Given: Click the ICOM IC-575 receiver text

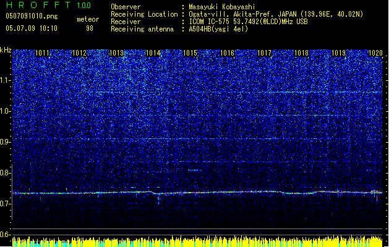Looking at the screenshot, I should [x=249, y=22].
